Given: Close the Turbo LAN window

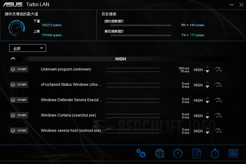Looking at the screenshot, I should click(241, 5).
